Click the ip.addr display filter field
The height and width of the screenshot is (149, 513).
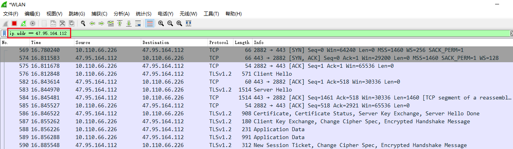[x=258, y=33]
